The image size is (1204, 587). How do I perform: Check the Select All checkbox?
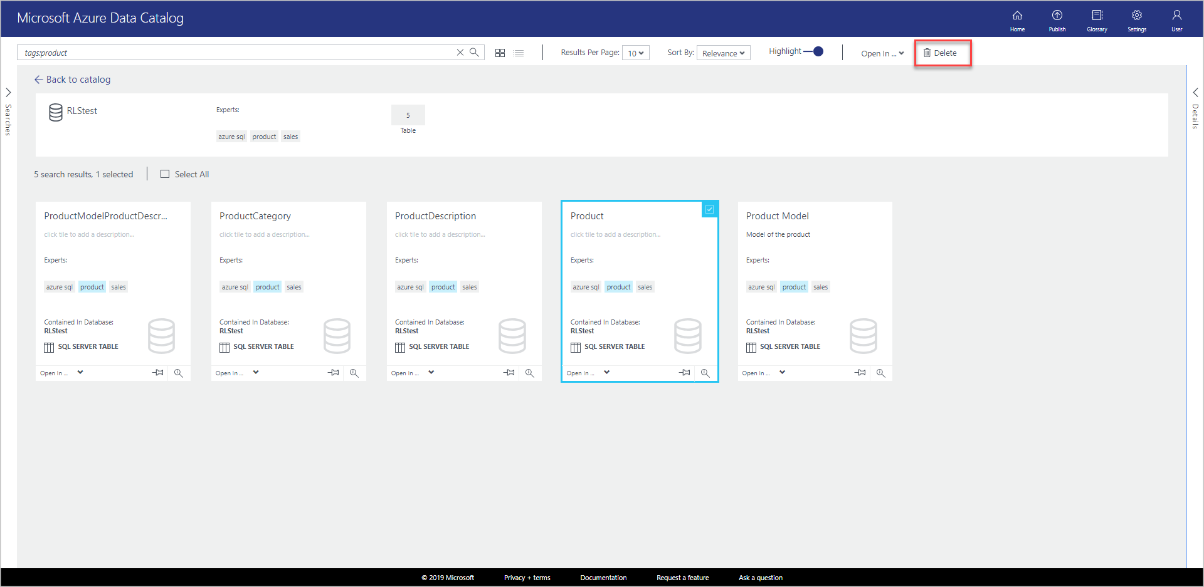[x=165, y=174]
